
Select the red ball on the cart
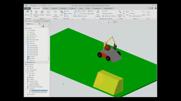107,48
